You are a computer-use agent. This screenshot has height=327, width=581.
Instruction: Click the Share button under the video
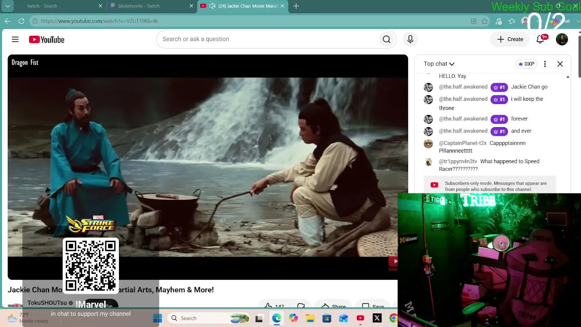(x=334, y=307)
